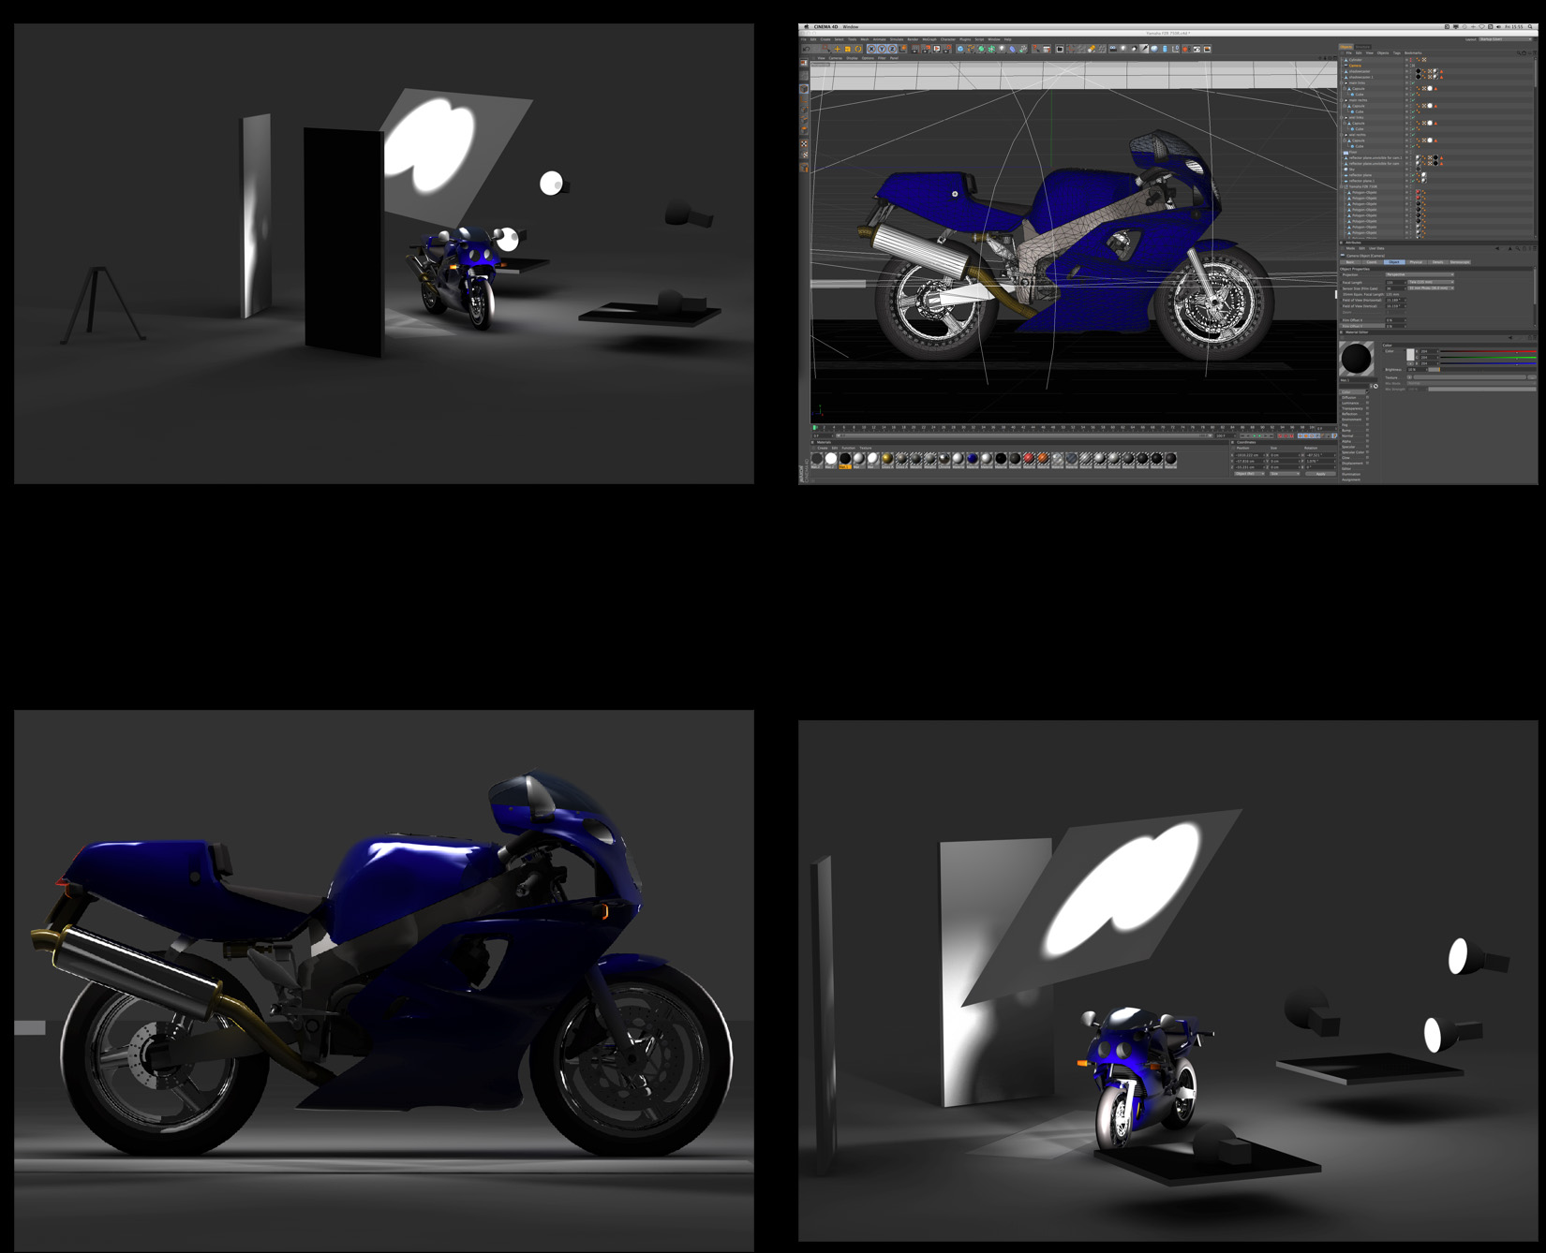Select the shadowcaster object row
Image resolution: width=1546 pixels, height=1253 pixels.
tap(1360, 71)
